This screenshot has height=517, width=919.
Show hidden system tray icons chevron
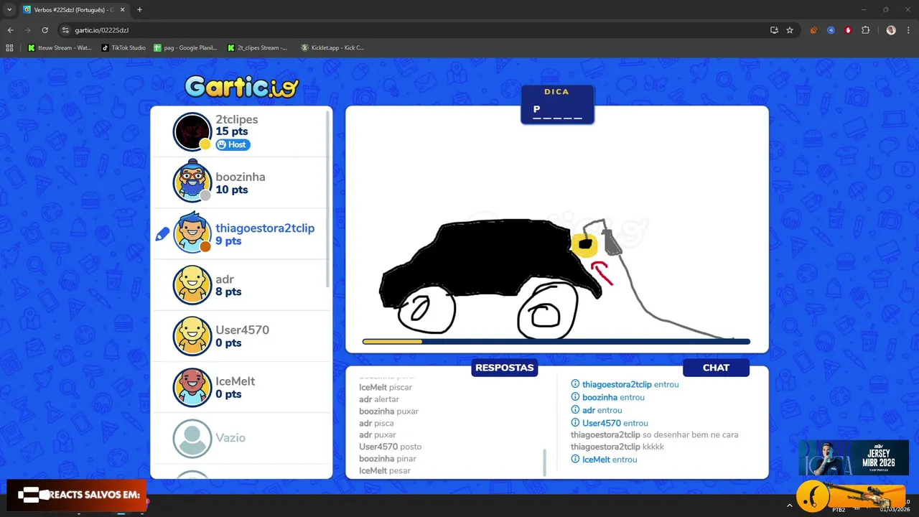click(790, 506)
